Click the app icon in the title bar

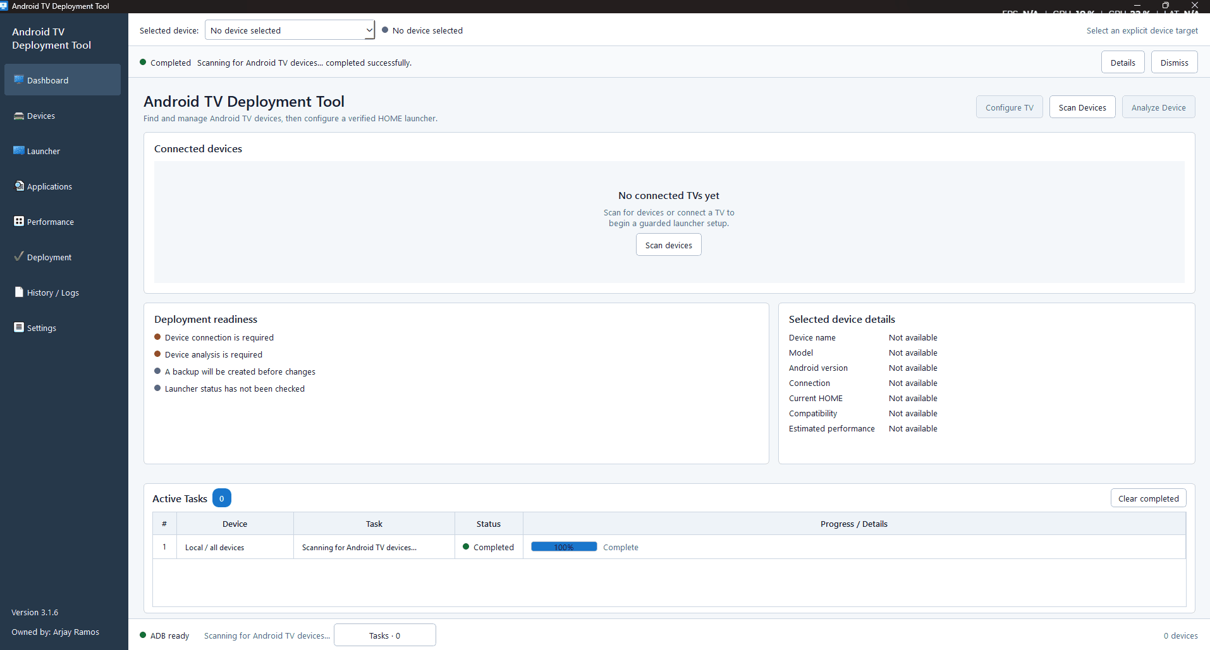coord(4,6)
